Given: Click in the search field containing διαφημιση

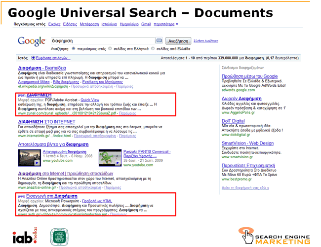Looking at the screenshot, I should click(103, 40).
